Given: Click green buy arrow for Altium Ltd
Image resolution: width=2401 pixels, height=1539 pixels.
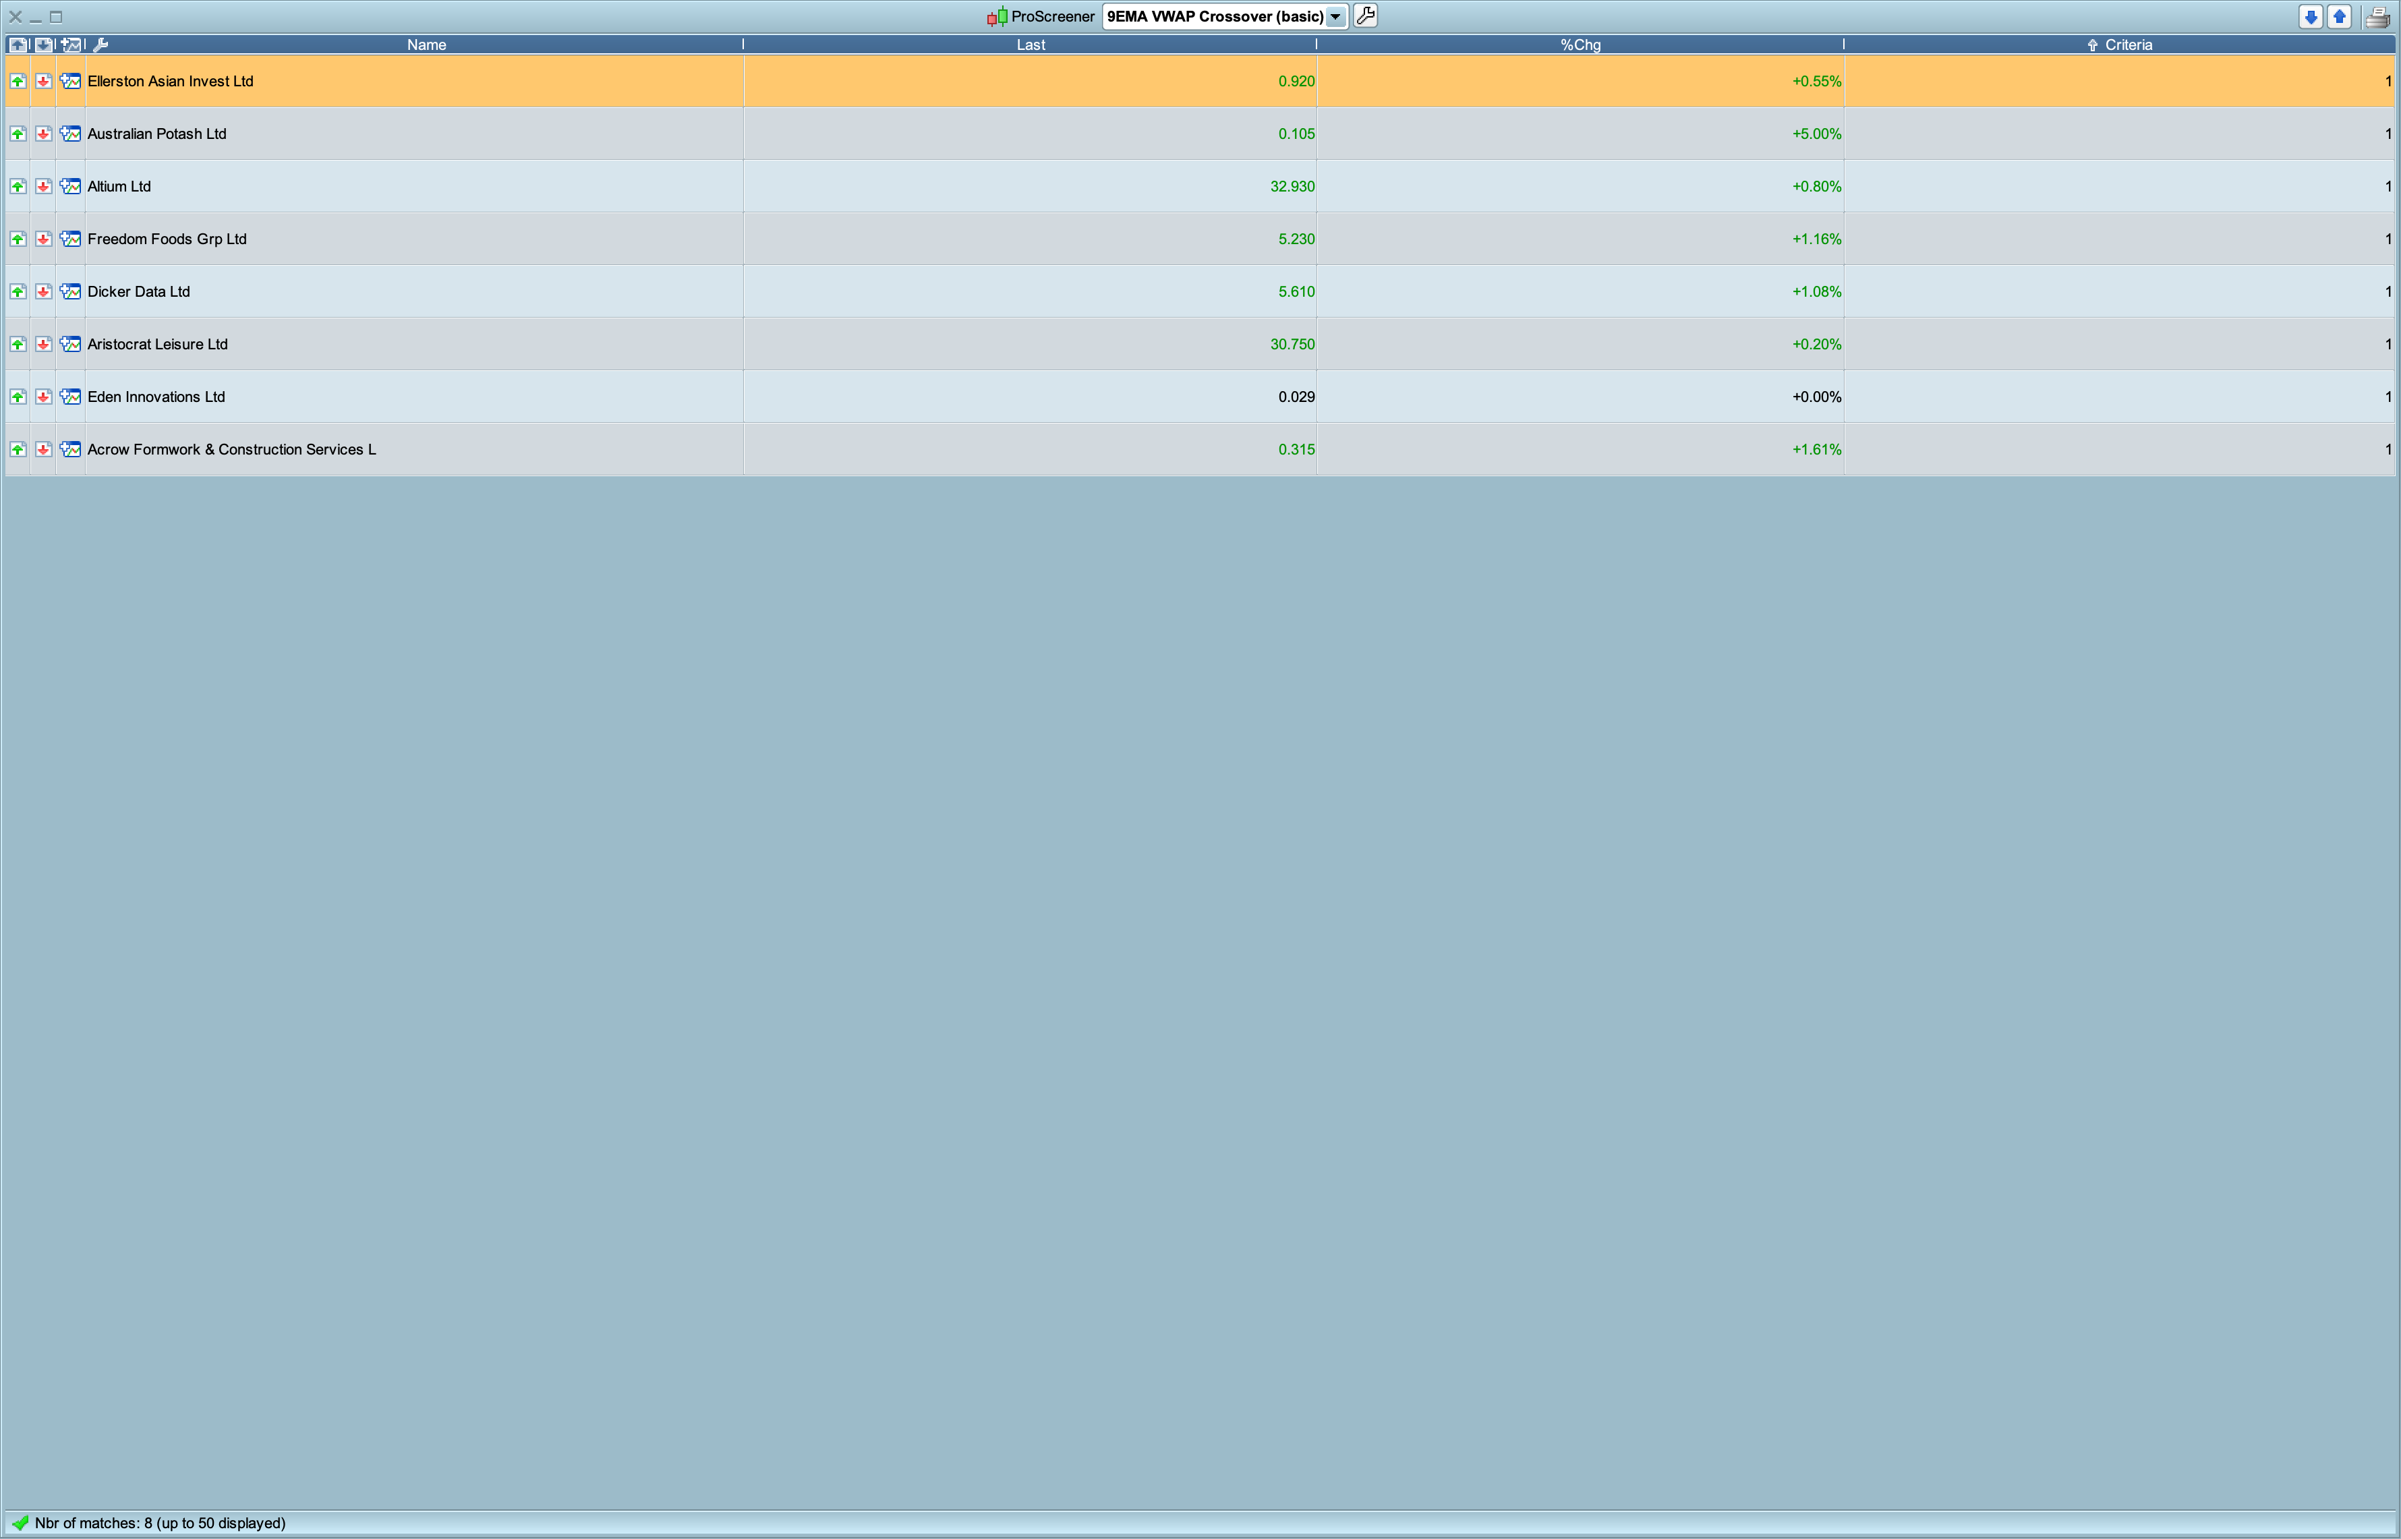Looking at the screenshot, I should (x=18, y=186).
